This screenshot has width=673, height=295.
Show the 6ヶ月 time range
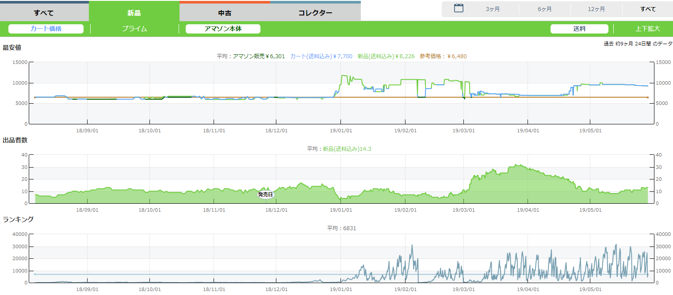pyautogui.click(x=545, y=9)
